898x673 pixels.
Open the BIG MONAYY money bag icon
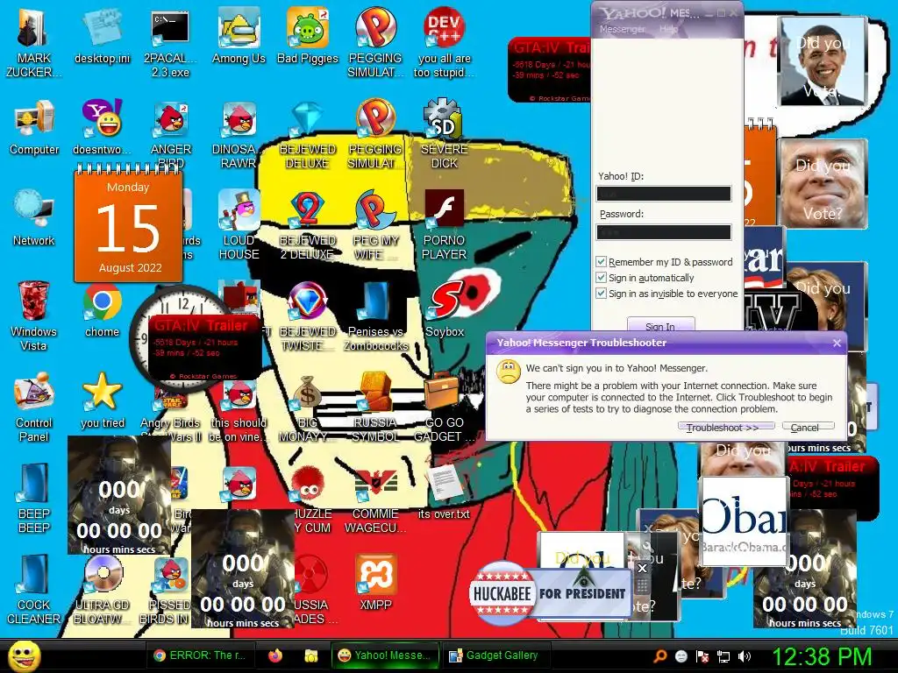[x=308, y=407]
